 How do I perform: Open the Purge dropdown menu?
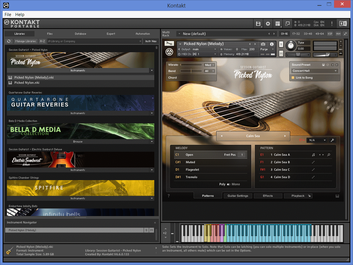tap(267, 49)
